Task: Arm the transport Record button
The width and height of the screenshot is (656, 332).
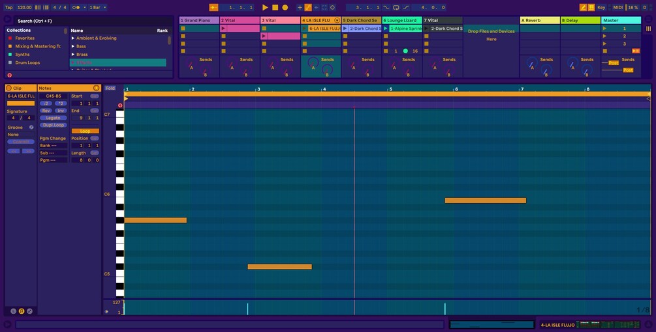Action: pyautogui.click(x=285, y=8)
